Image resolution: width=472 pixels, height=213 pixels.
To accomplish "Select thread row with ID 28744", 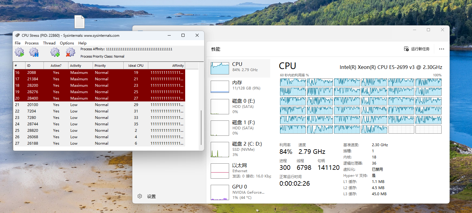I will click(99, 124).
